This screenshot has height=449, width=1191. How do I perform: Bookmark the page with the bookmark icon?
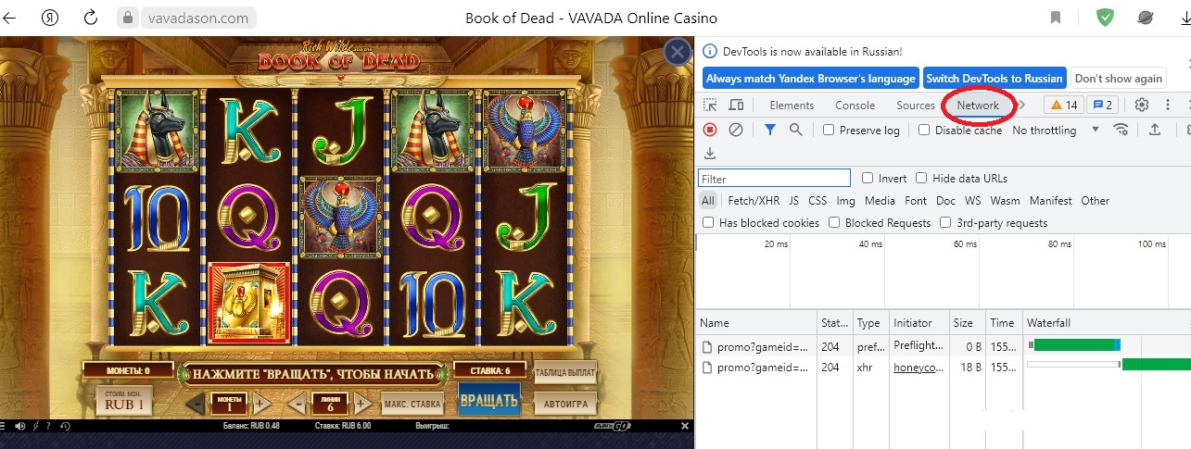[1056, 18]
